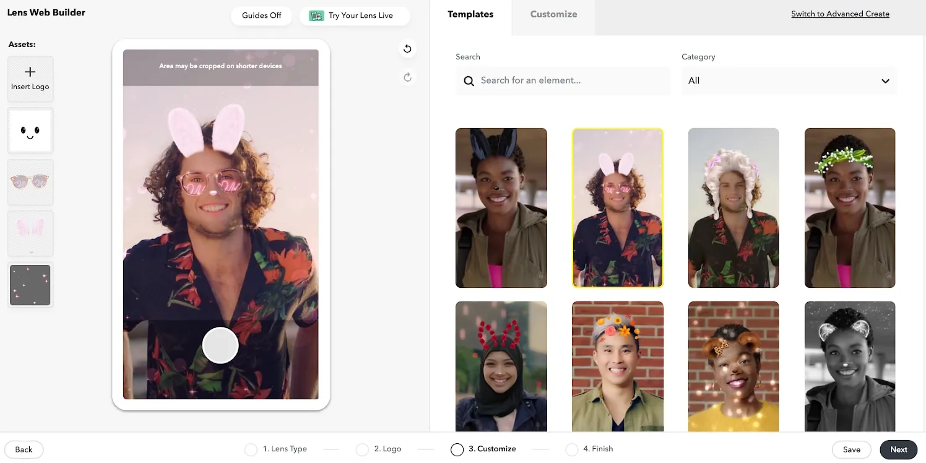Screen dimensions: 926x463
Task: Open the Category dropdown set to All
Action: tap(789, 81)
